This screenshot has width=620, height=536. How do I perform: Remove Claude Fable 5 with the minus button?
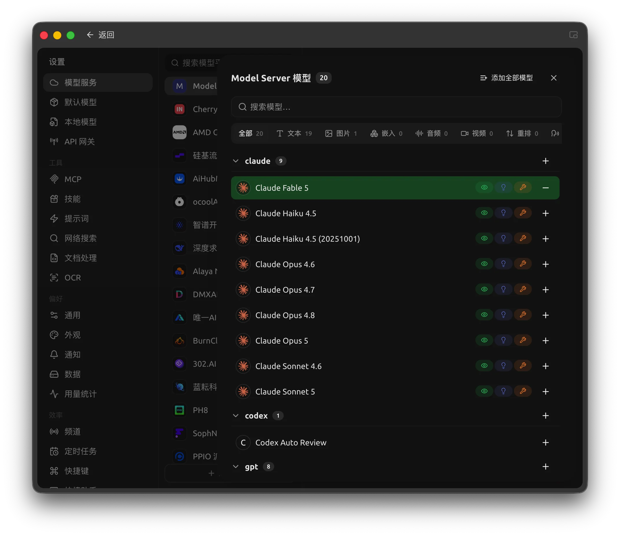coord(545,188)
